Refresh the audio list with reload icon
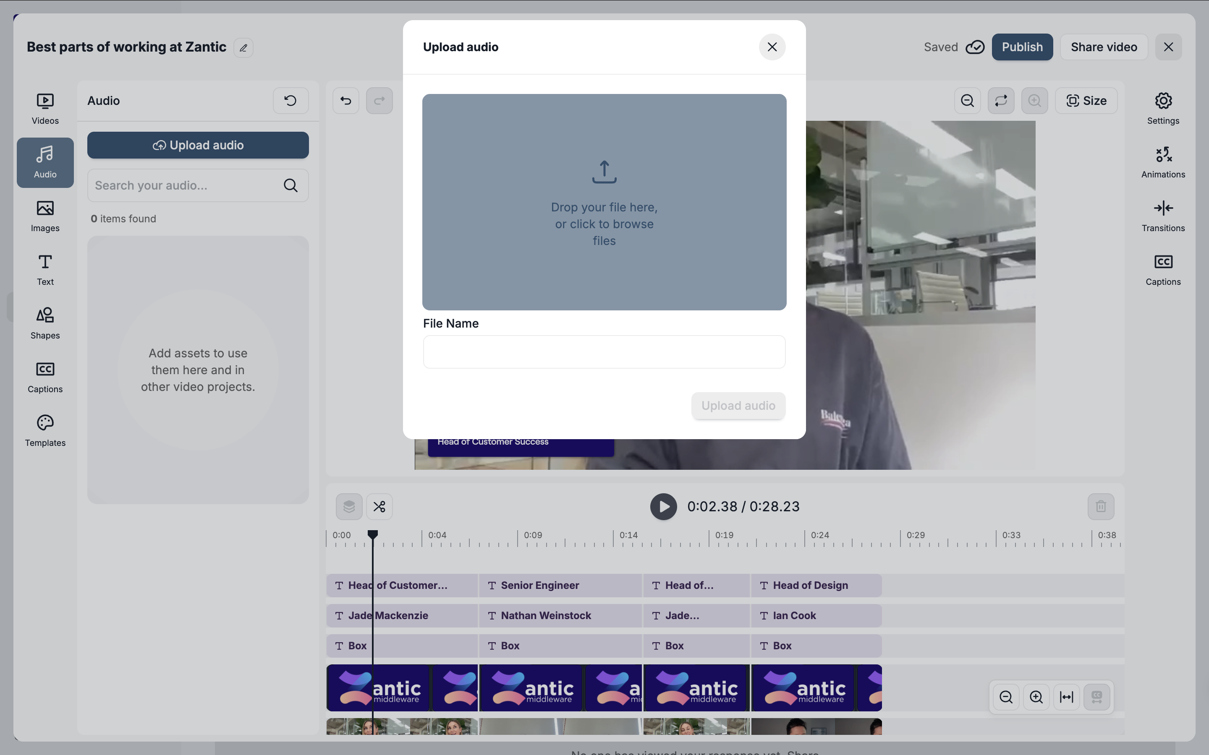This screenshot has height=755, width=1209. click(290, 101)
